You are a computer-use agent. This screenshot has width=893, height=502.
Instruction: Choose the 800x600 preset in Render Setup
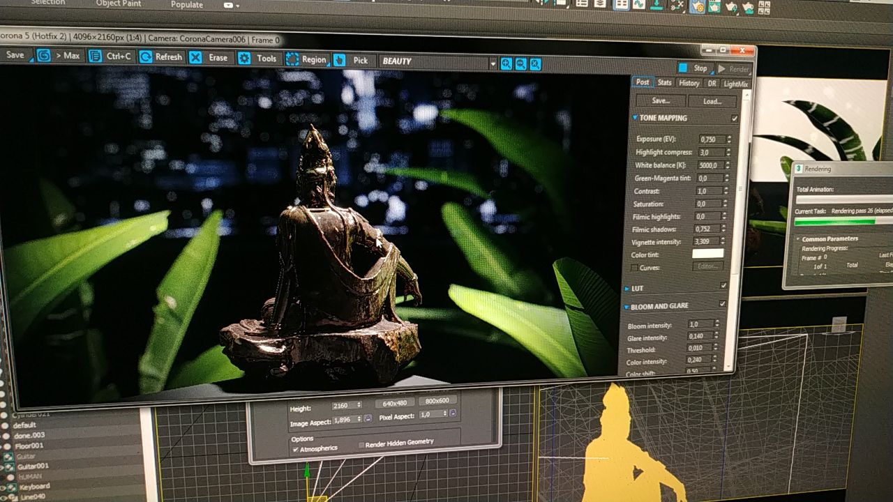[437, 401]
